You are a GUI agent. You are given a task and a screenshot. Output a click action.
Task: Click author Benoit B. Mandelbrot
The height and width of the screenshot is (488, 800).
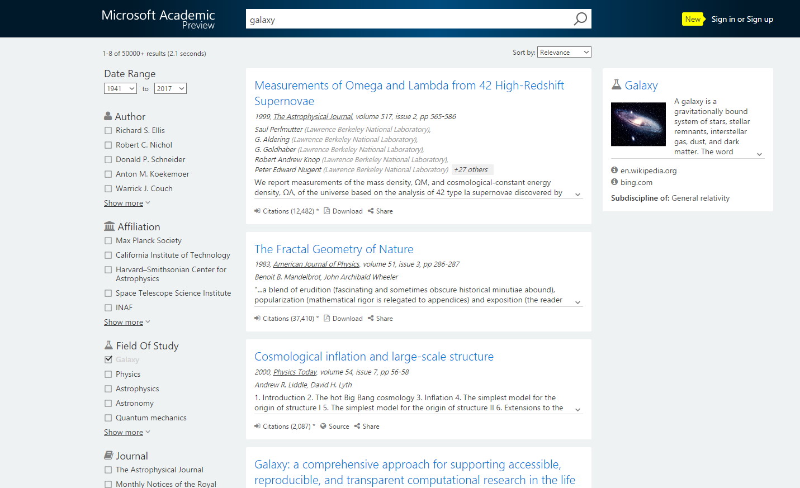(287, 277)
